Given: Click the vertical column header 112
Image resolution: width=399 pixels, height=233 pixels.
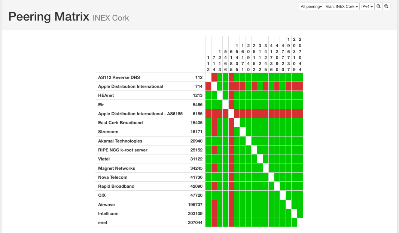Looking at the screenshot, I should [208, 64].
